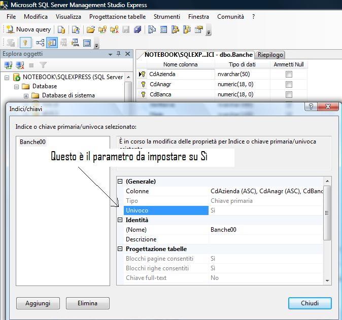Click the Indici/chiavi dialog help button
The width and height of the screenshot is (342, 320).
point(311,106)
